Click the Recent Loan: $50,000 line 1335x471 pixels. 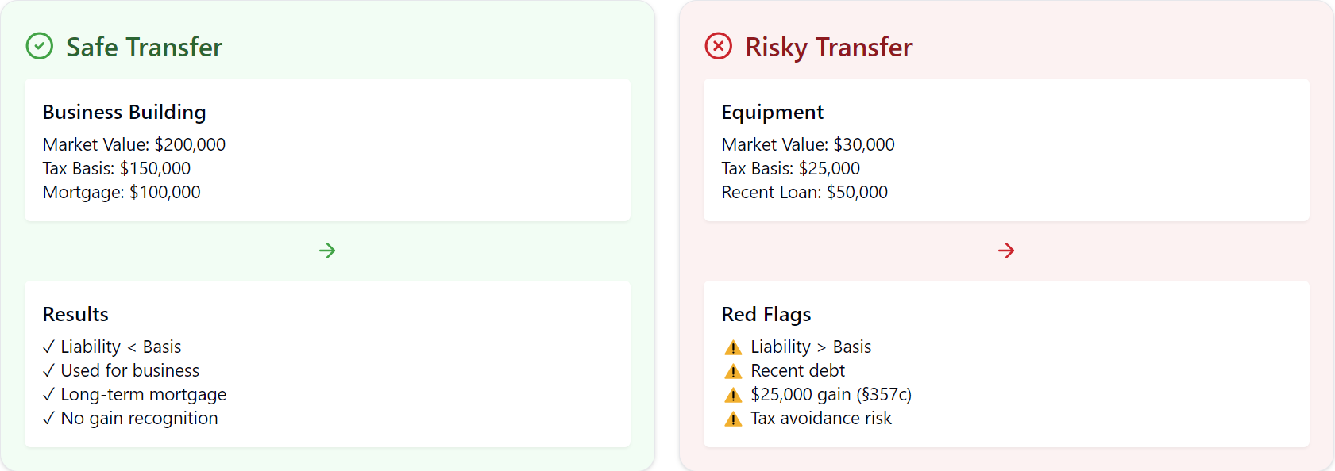804,192
